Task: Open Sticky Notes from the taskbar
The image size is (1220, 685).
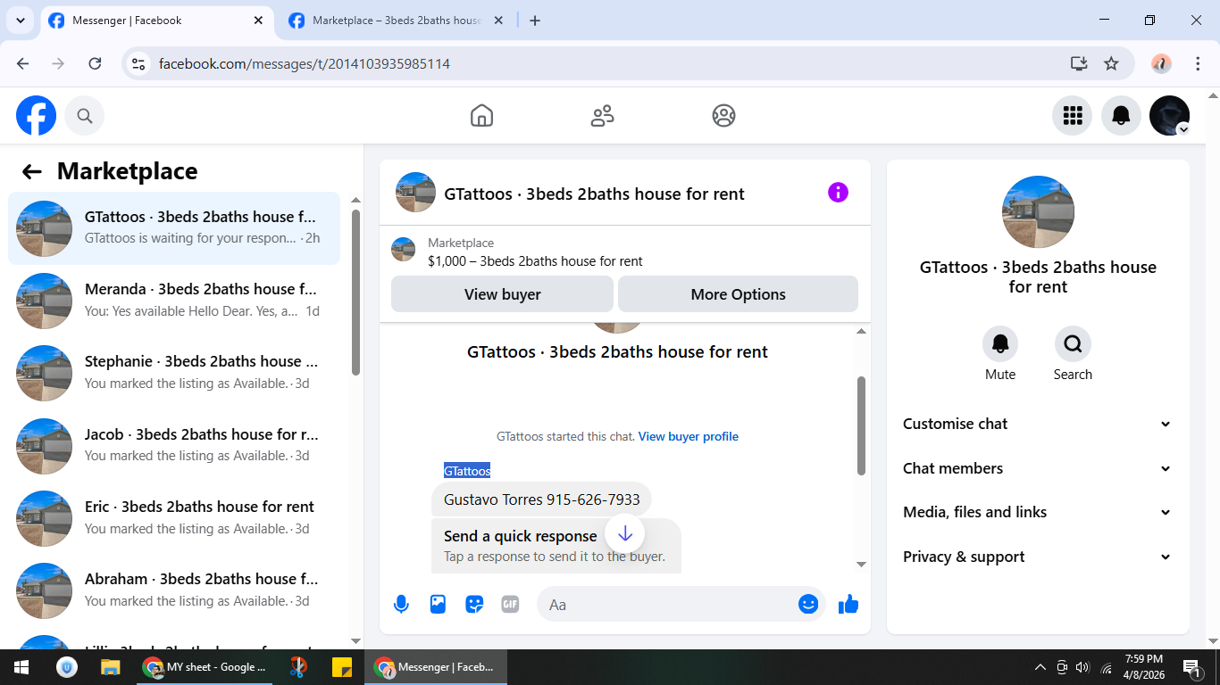Action: coord(341,667)
